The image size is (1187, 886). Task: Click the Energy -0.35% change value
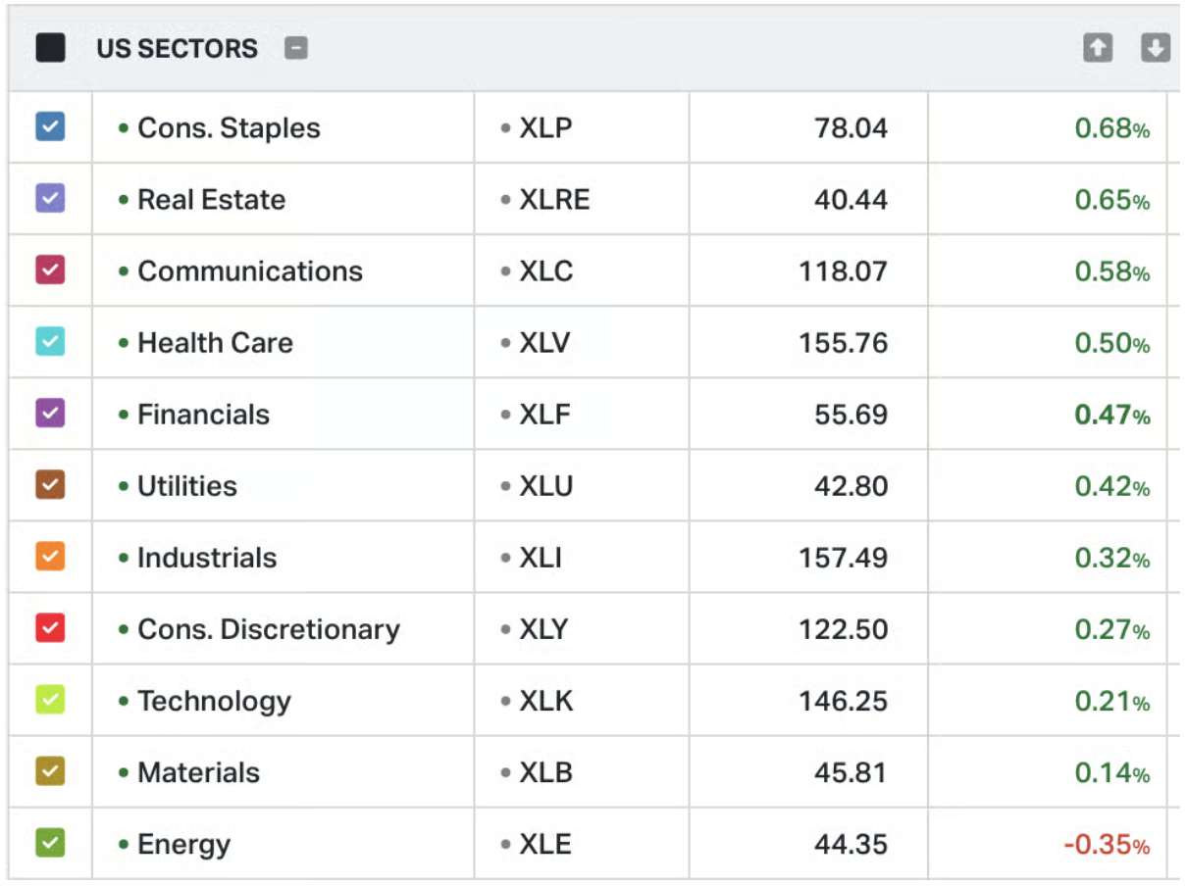tap(1107, 845)
